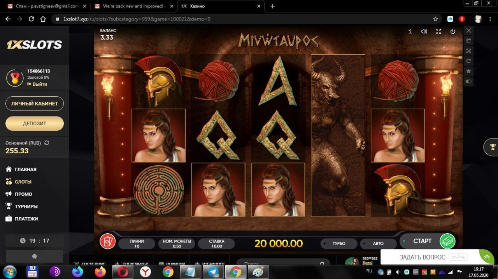The image size is (498, 279).
Task: Click the game power exit icon
Action: (x=452, y=31)
